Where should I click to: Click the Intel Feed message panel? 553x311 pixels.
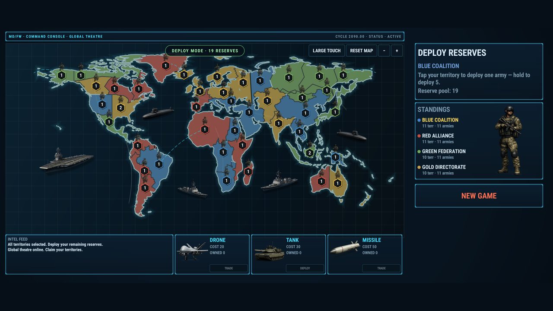point(89,254)
